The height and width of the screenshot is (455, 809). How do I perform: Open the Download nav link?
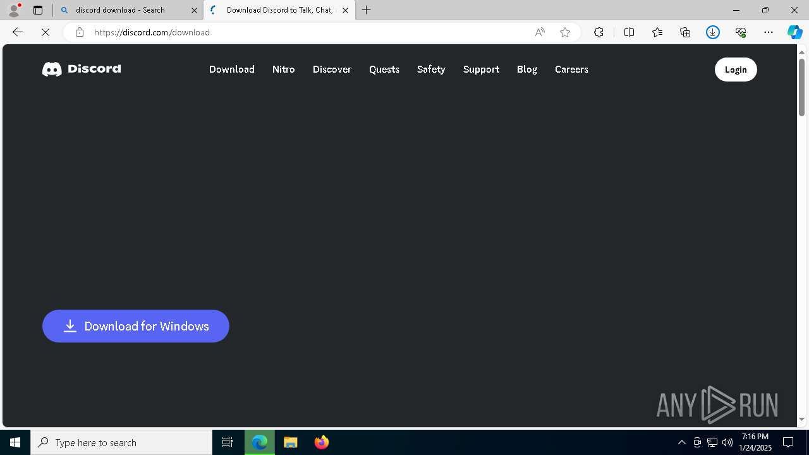click(x=232, y=70)
